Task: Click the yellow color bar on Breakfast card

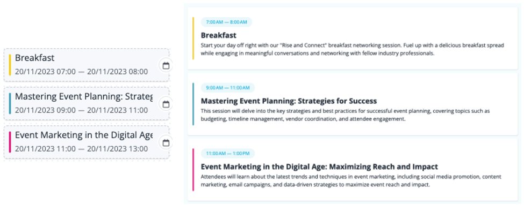Action: (193, 39)
